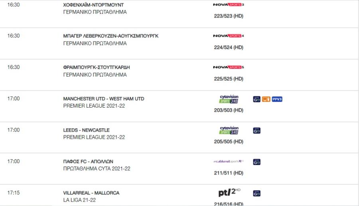The image size is (359, 206).
Task: Click the blue PPV3 badge
Action: click(277, 99)
